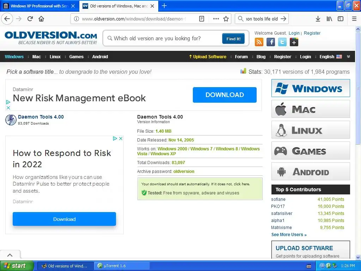The width and height of the screenshot is (361, 271).
Task: Click the browser forward arrow
Action: pos(19,19)
